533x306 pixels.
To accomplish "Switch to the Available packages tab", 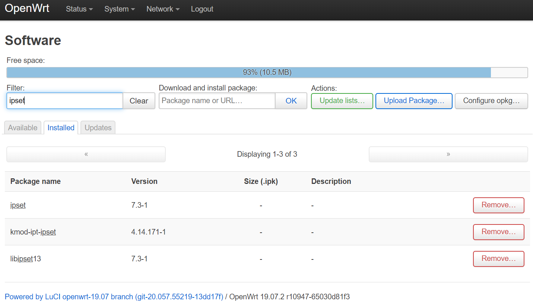I will point(22,127).
